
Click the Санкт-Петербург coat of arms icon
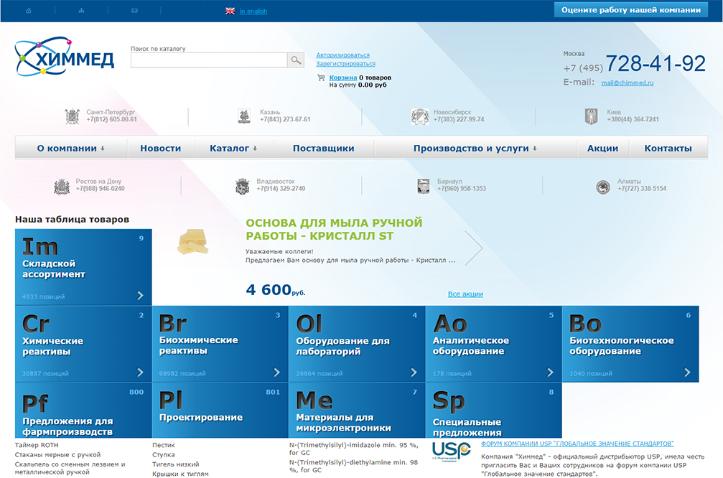tap(73, 116)
